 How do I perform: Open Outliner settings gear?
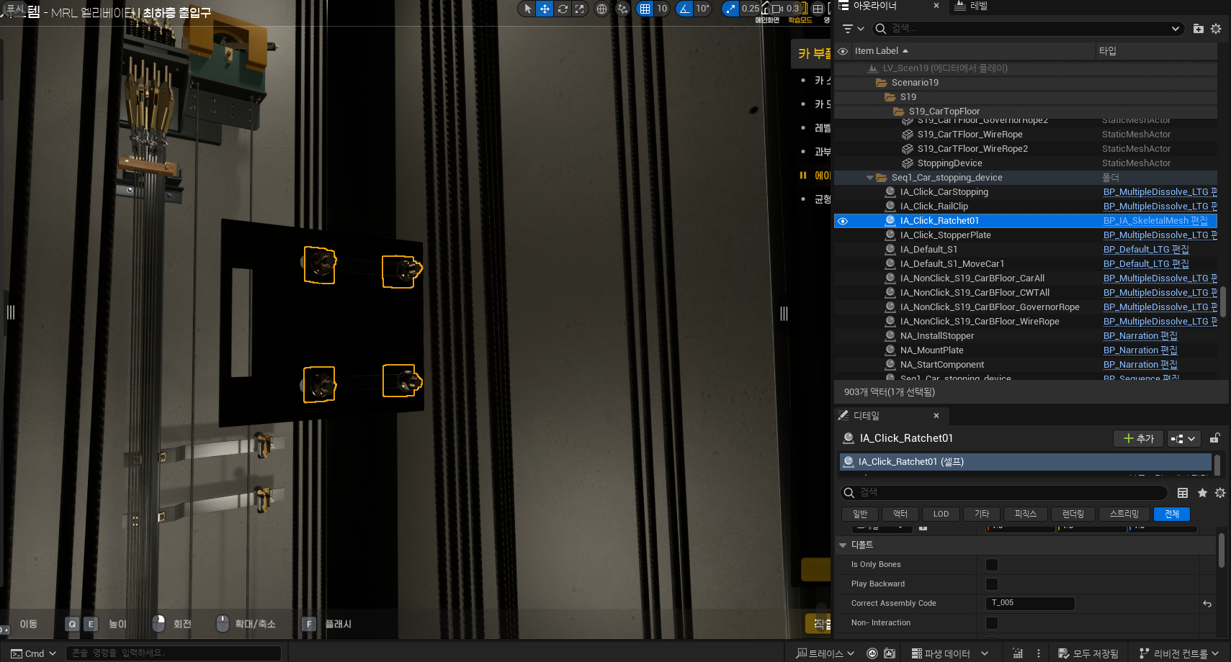[x=1216, y=29]
